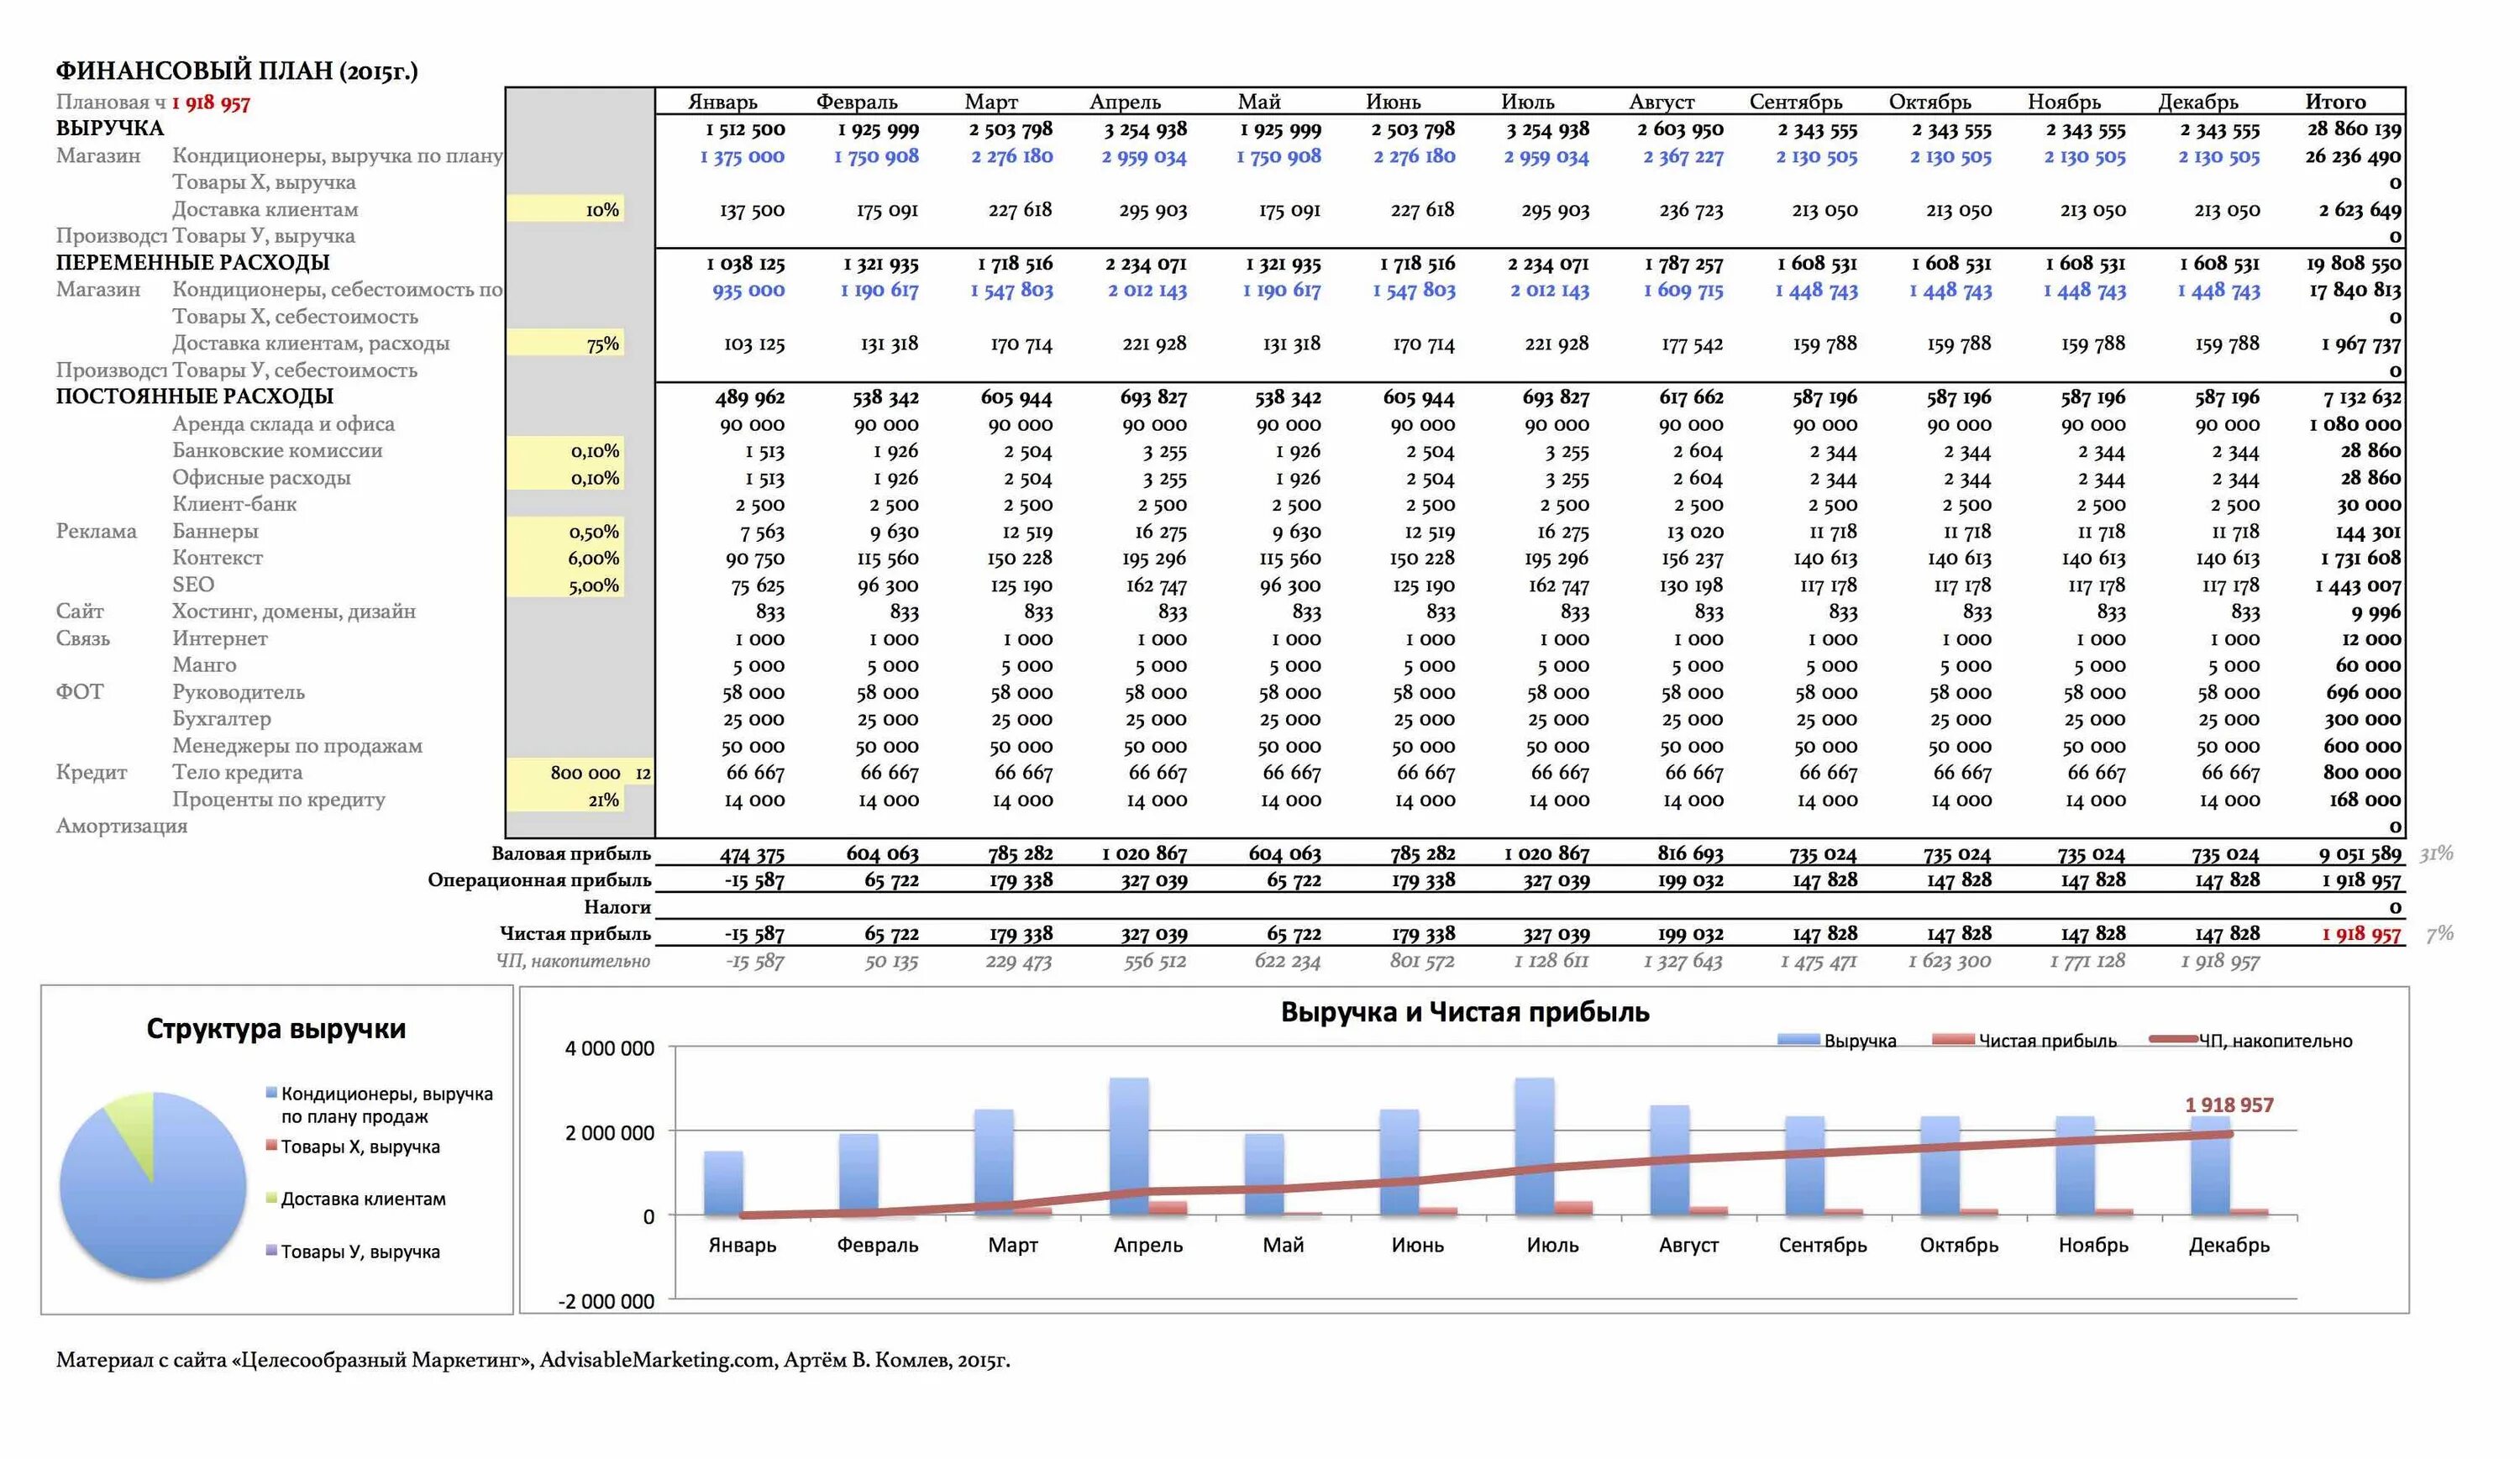The image size is (2520, 1459).
Task: Select the ВЫРУЧКА row label
Action: [110, 128]
